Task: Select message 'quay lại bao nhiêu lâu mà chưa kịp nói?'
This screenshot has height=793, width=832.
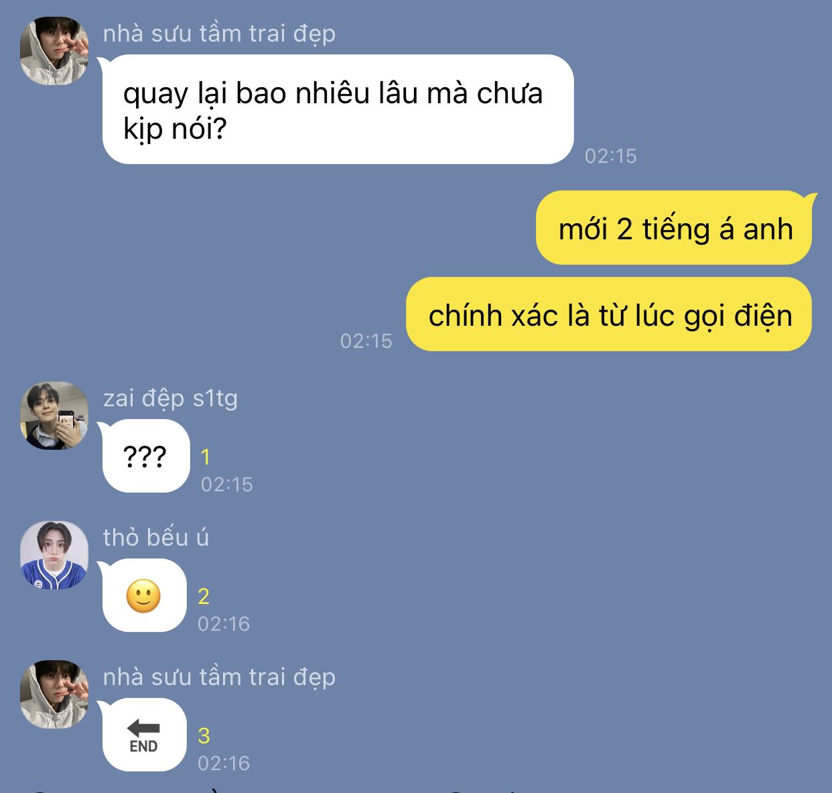Action: click(338, 109)
